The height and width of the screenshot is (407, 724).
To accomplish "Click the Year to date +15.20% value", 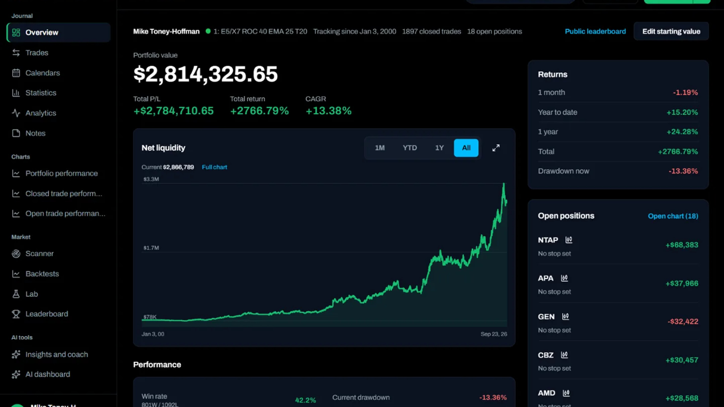I will [682, 112].
